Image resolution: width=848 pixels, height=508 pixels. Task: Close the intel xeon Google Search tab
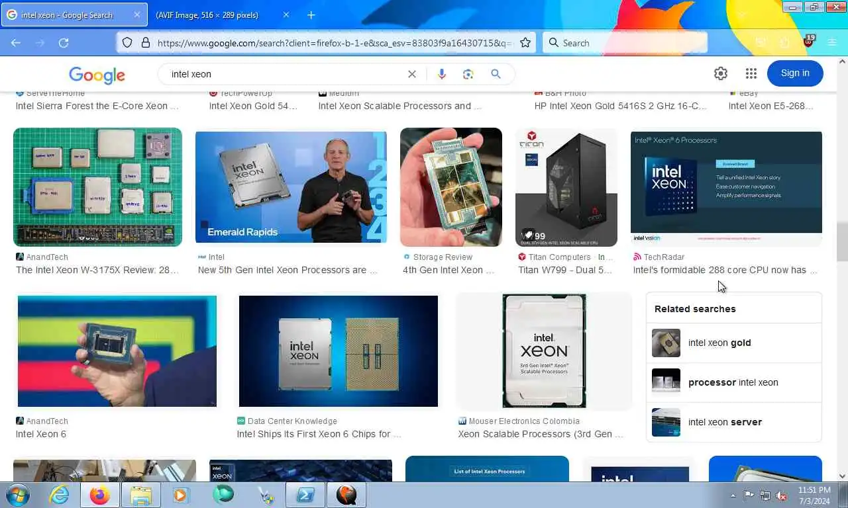point(136,15)
